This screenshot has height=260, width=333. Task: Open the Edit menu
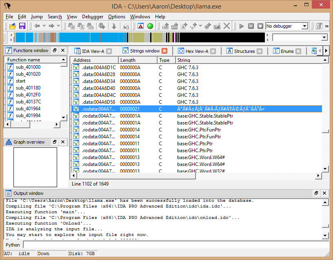pos(22,17)
